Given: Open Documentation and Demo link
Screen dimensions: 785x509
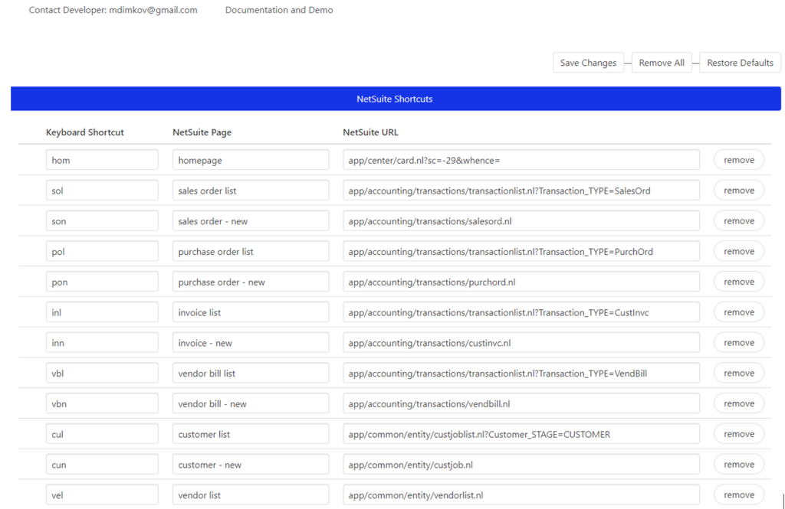Looking at the screenshot, I should (x=279, y=10).
